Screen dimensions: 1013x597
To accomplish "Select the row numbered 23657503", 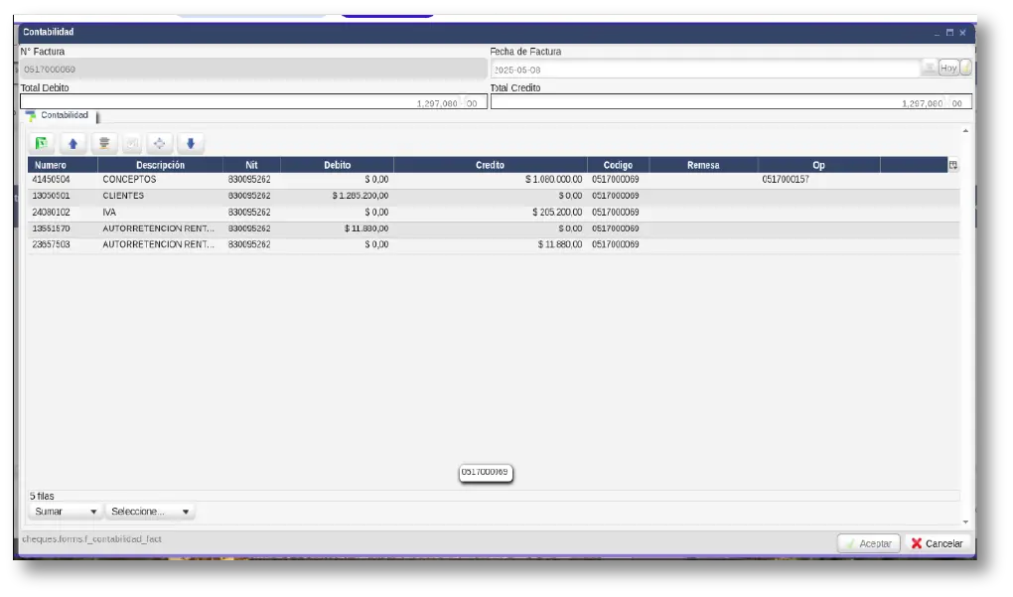I will [x=494, y=245].
